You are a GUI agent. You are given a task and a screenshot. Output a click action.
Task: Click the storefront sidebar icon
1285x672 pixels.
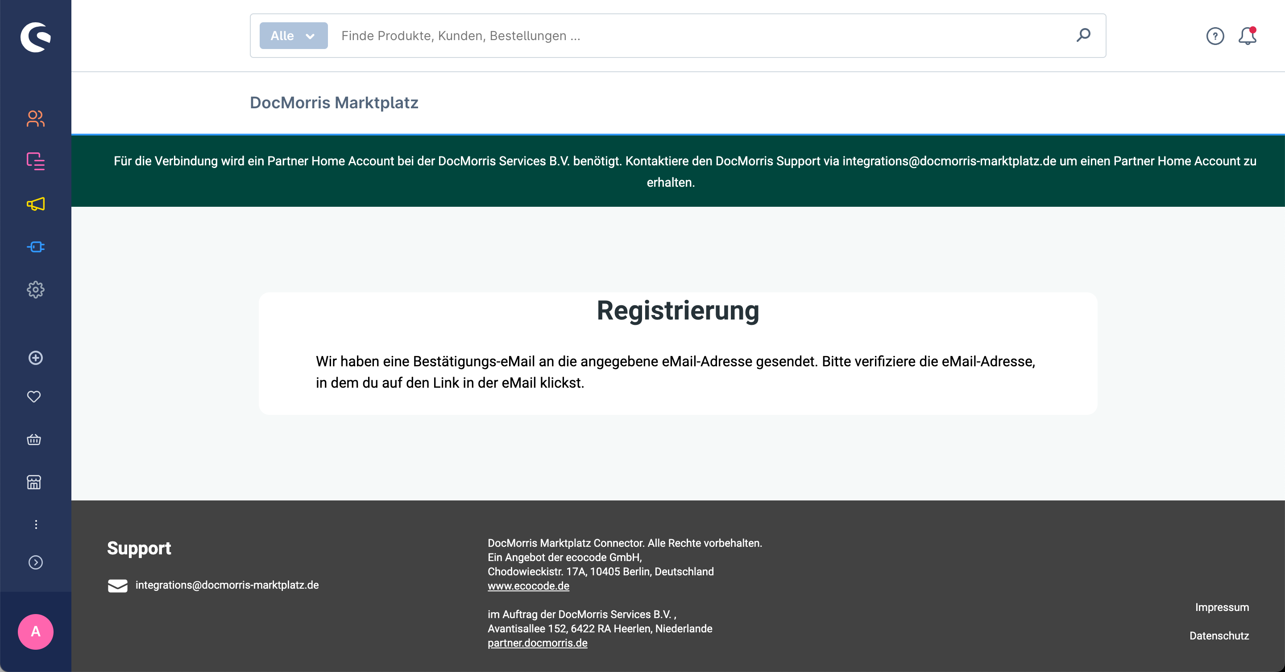pyautogui.click(x=34, y=482)
